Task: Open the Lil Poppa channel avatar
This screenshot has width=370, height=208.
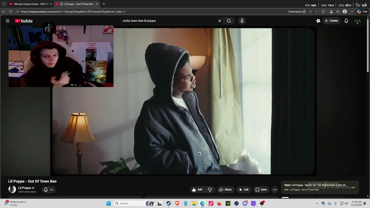Action: pos(12,190)
